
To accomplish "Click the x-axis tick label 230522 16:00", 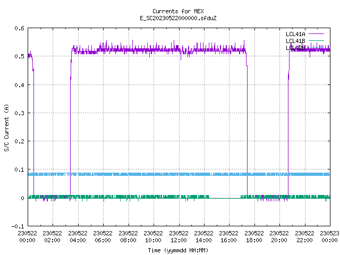I will click(229, 236).
